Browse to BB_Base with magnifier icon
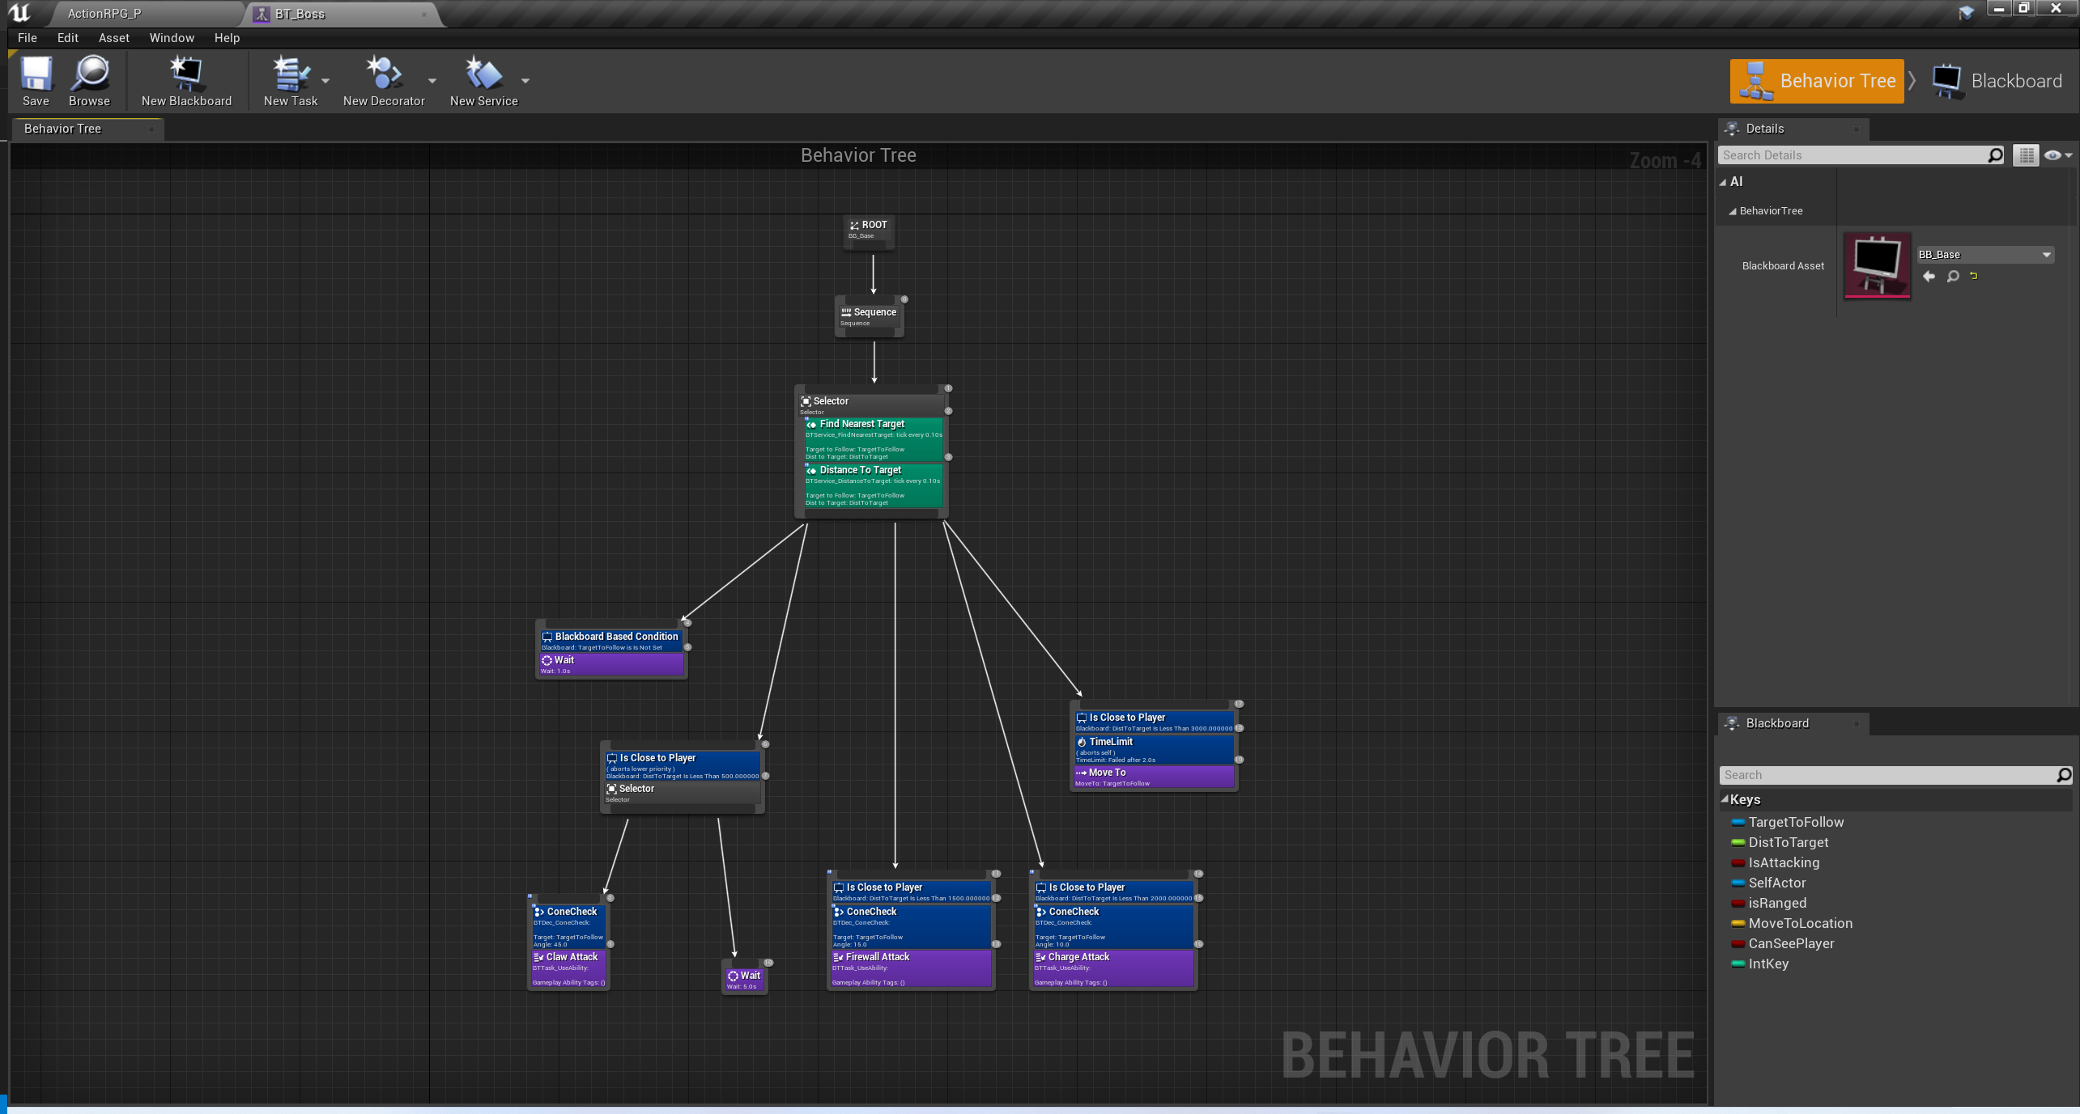 1953,277
